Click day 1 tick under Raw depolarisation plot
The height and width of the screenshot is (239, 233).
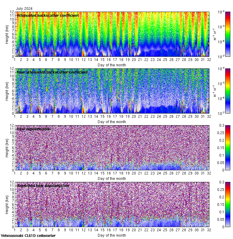click(15, 173)
